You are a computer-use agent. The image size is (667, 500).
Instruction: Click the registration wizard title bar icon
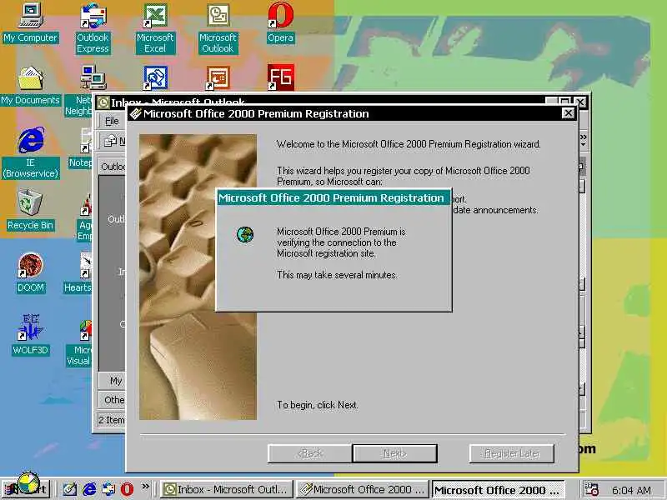pyautogui.click(x=136, y=113)
